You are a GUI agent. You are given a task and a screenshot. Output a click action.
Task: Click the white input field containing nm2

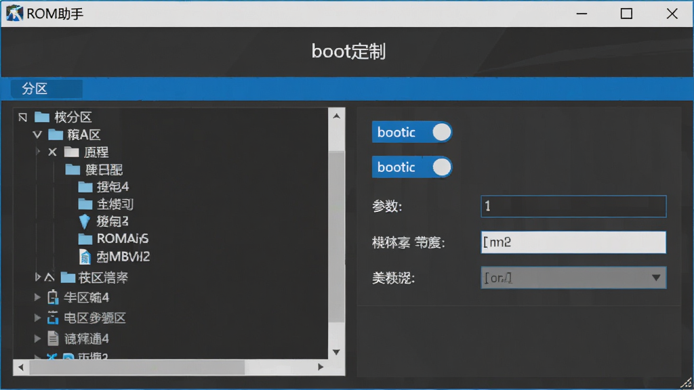click(x=573, y=242)
